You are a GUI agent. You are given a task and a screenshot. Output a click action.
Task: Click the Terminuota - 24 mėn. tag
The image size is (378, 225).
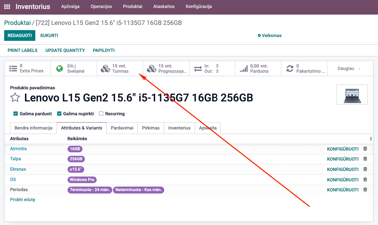(x=90, y=190)
